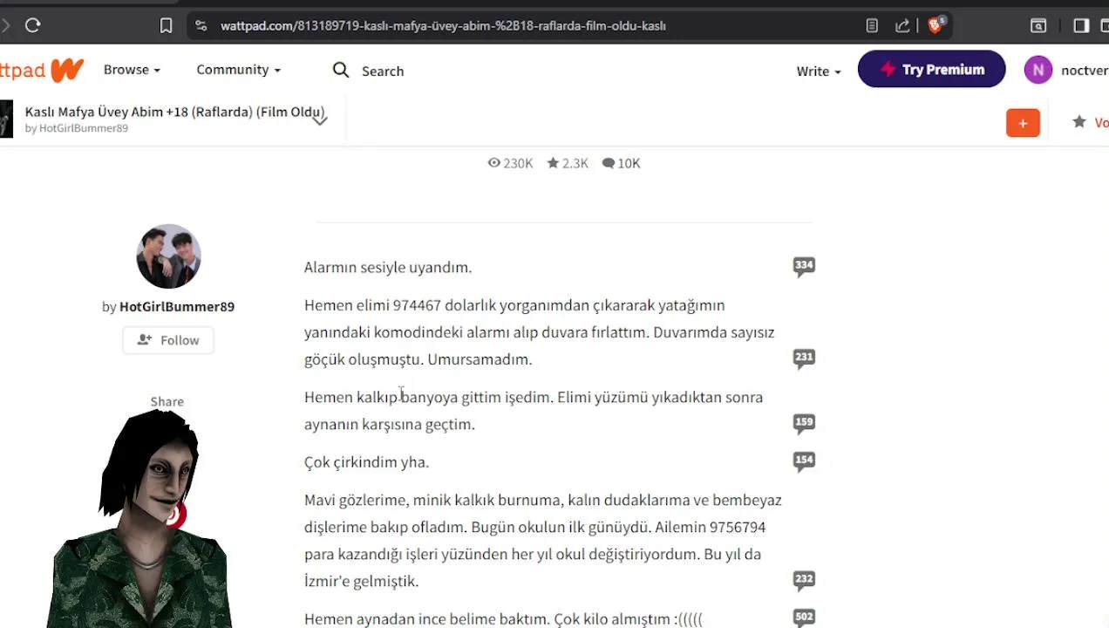Open comments bubble showing 159
The height and width of the screenshot is (628, 1109).
point(804,424)
